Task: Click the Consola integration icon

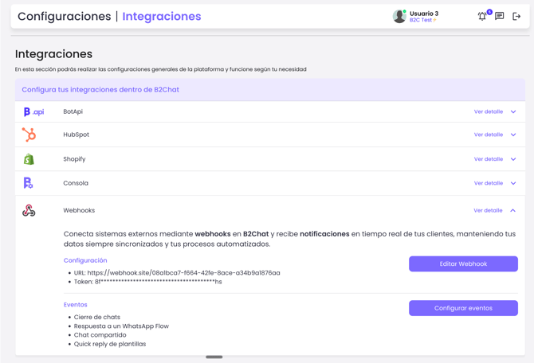Action: tap(28, 183)
